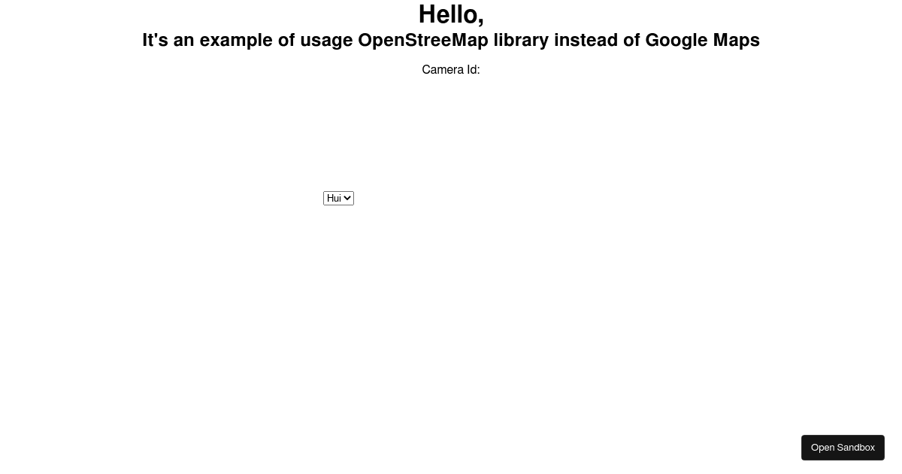The width and height of the screenshot is (902, 474).
Task: Click the word Hello at page top
Action: pos(451,14)
